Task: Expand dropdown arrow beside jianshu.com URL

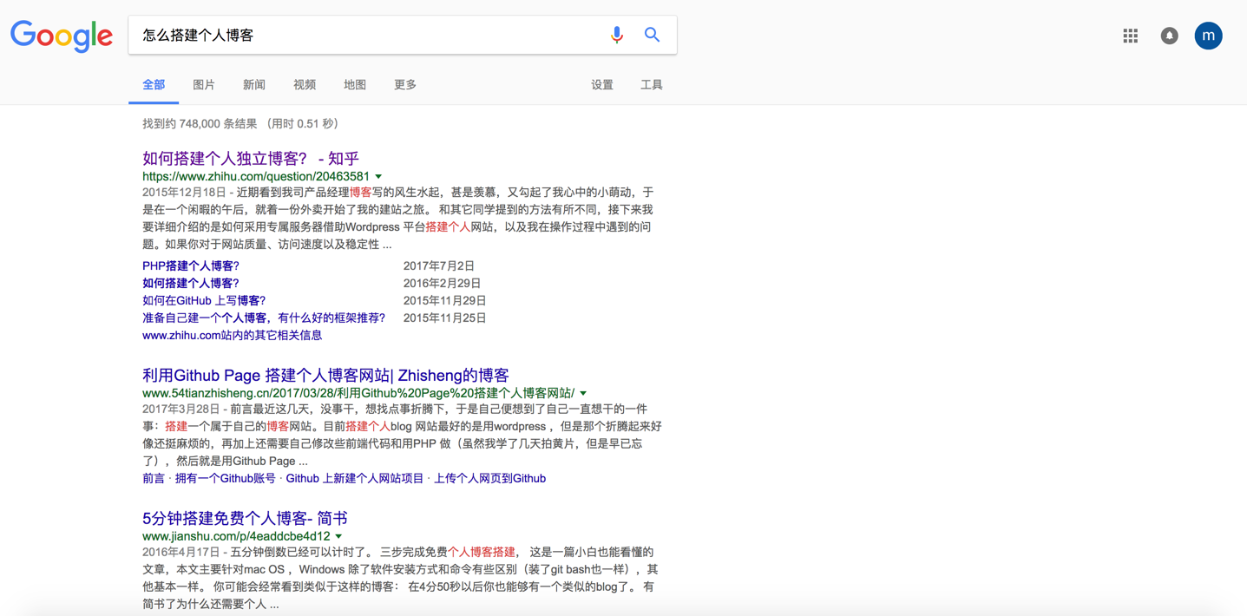Action: [338, 537]
